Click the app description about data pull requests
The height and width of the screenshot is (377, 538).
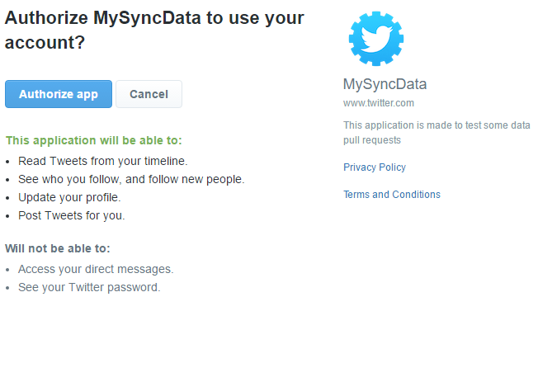(x=437, y=133)
